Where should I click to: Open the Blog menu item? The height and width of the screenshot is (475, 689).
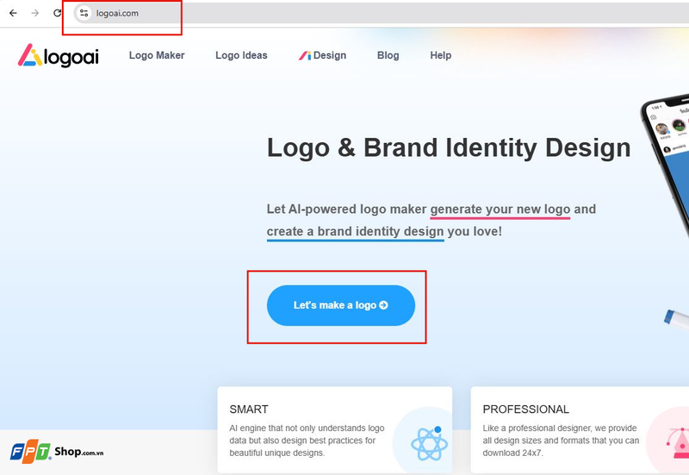pyautogui.click(x=388, y=55)
